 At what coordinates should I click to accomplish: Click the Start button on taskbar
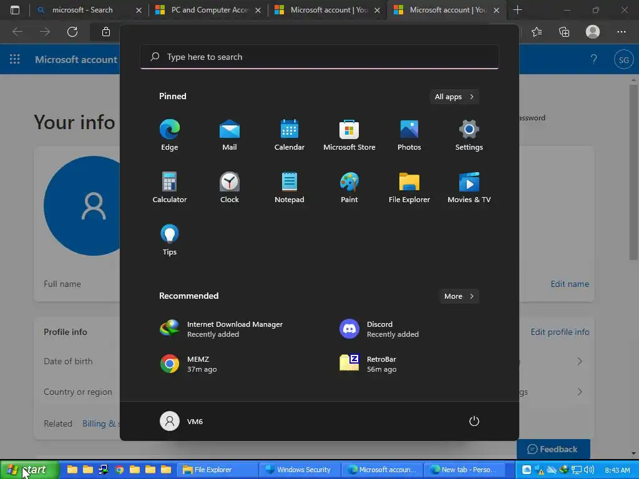(x=29, y=470)
